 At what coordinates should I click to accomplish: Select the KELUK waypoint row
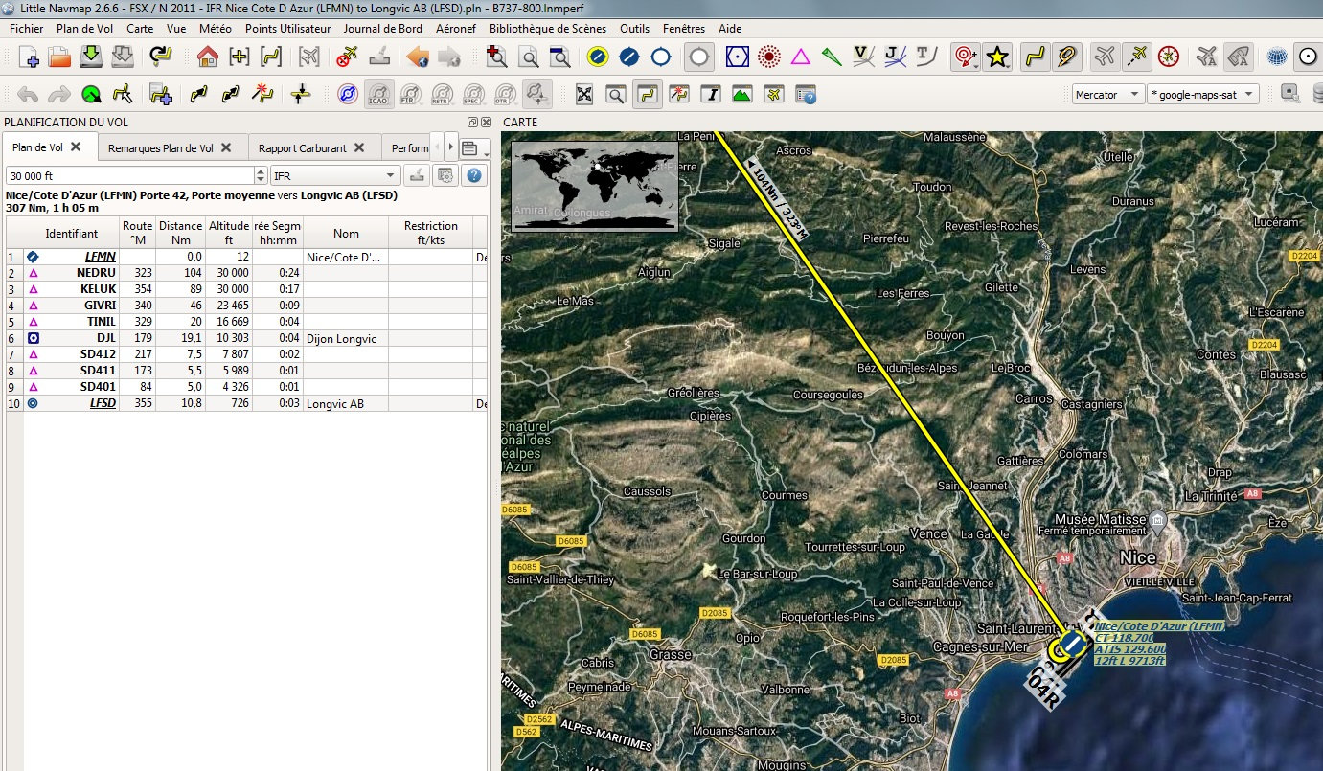coord(98,289)
